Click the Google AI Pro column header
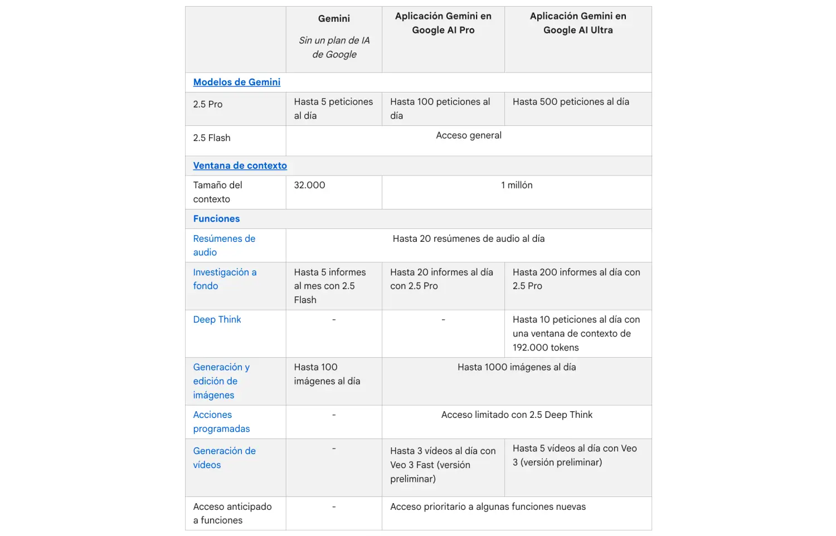Screen dimensions: 836x536 coord(443,23)
